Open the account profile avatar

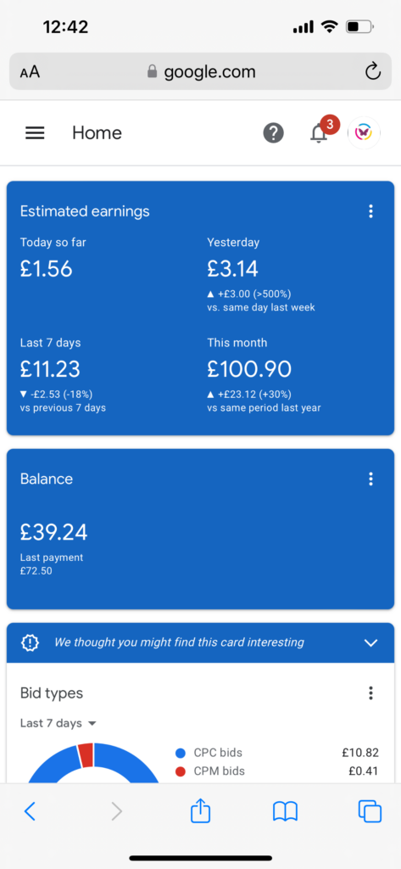[x=364, y=133]
